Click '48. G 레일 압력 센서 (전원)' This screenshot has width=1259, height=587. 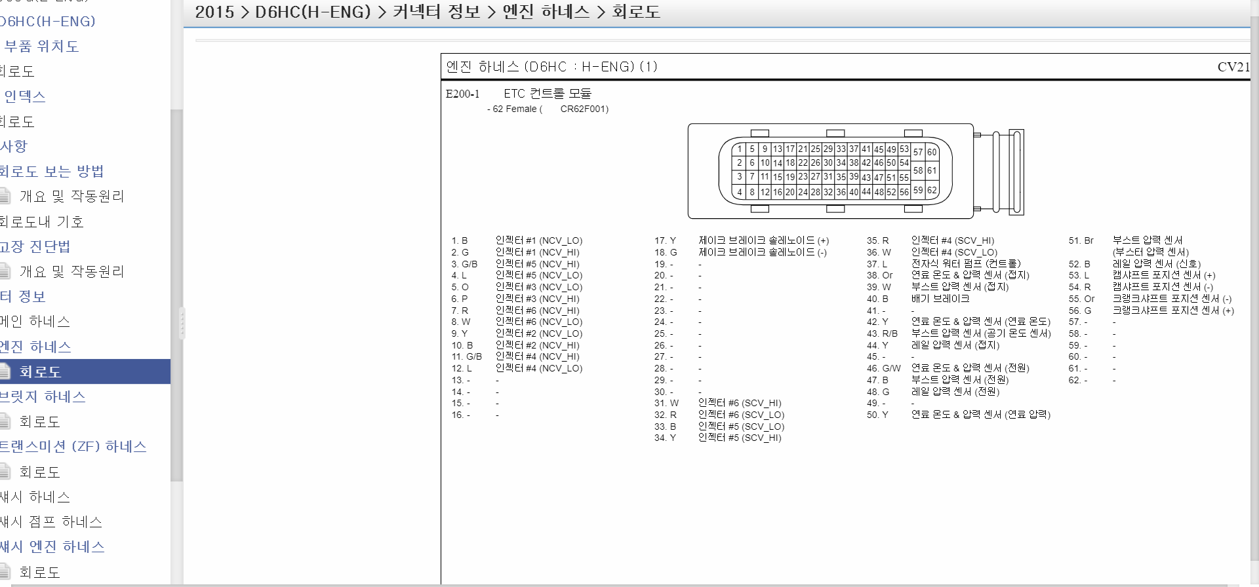coord(933,392)
